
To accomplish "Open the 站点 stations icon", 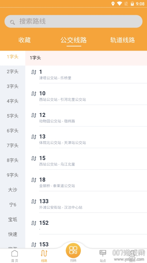I will 103,253.
